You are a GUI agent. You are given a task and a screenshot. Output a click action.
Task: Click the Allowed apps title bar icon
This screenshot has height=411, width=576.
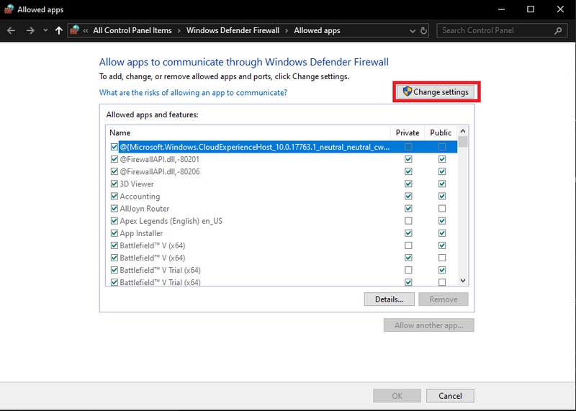(x=8, y=9)
